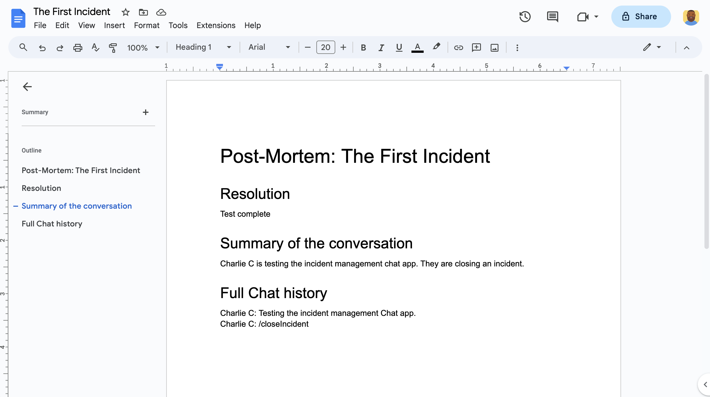Click the text color icon

(x=418, y=47)
